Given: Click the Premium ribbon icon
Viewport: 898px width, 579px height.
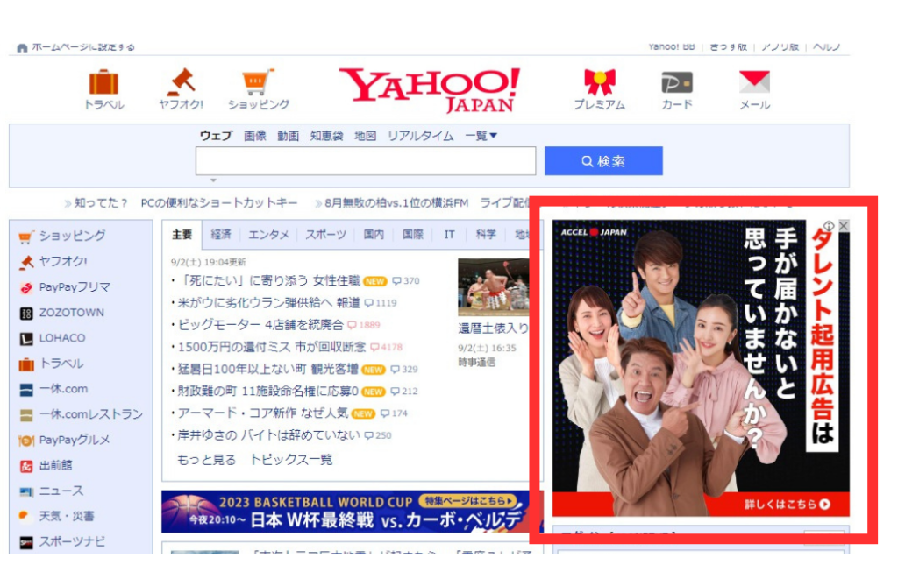Looking at the screenshot, I should (599, 83).
